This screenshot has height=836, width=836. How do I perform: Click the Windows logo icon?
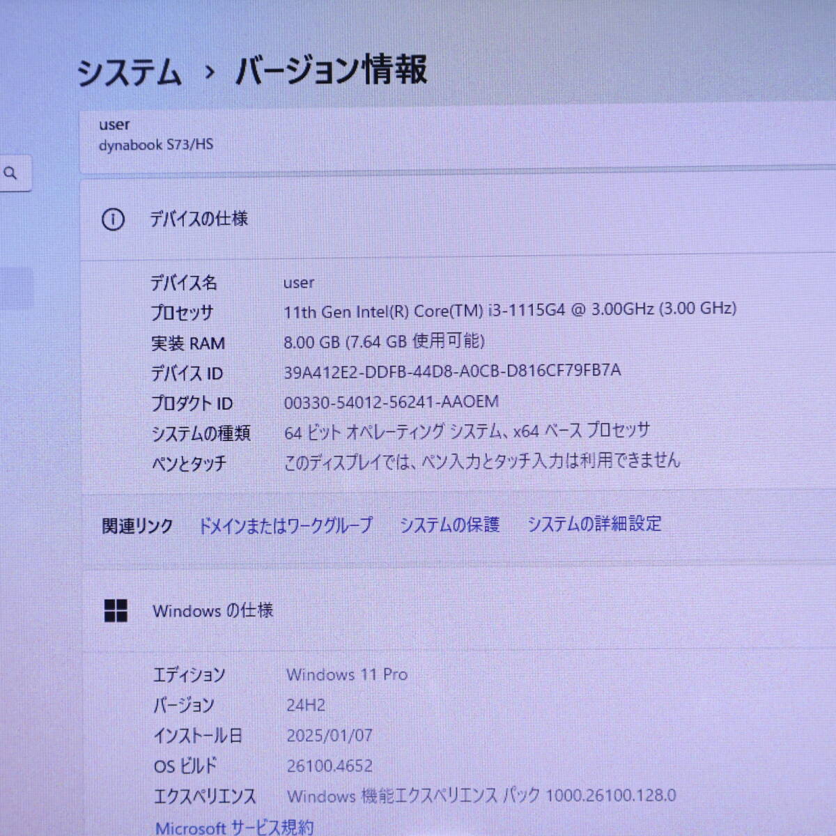116,611
